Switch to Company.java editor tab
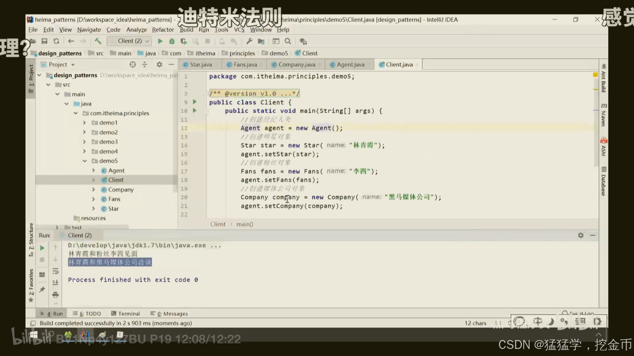 [x=296, y=65]
